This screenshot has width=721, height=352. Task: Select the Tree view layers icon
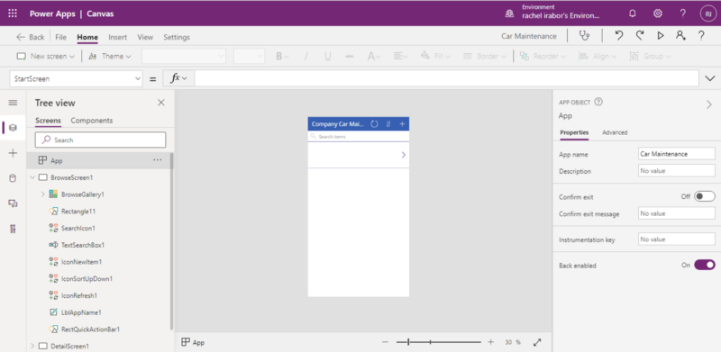coord(13,128)
